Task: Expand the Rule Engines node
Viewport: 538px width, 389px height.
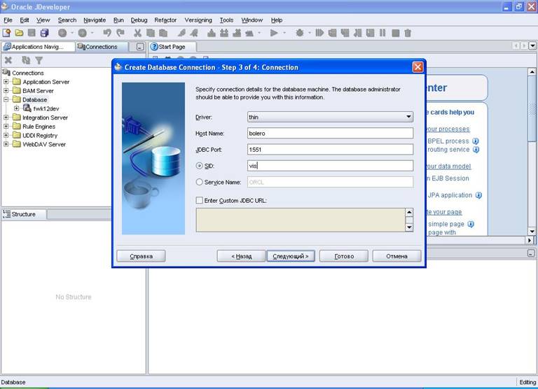Action: pyautogui.click(x=6, y=126)
